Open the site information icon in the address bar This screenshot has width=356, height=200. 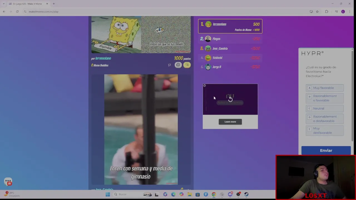[x=25, y=11]
